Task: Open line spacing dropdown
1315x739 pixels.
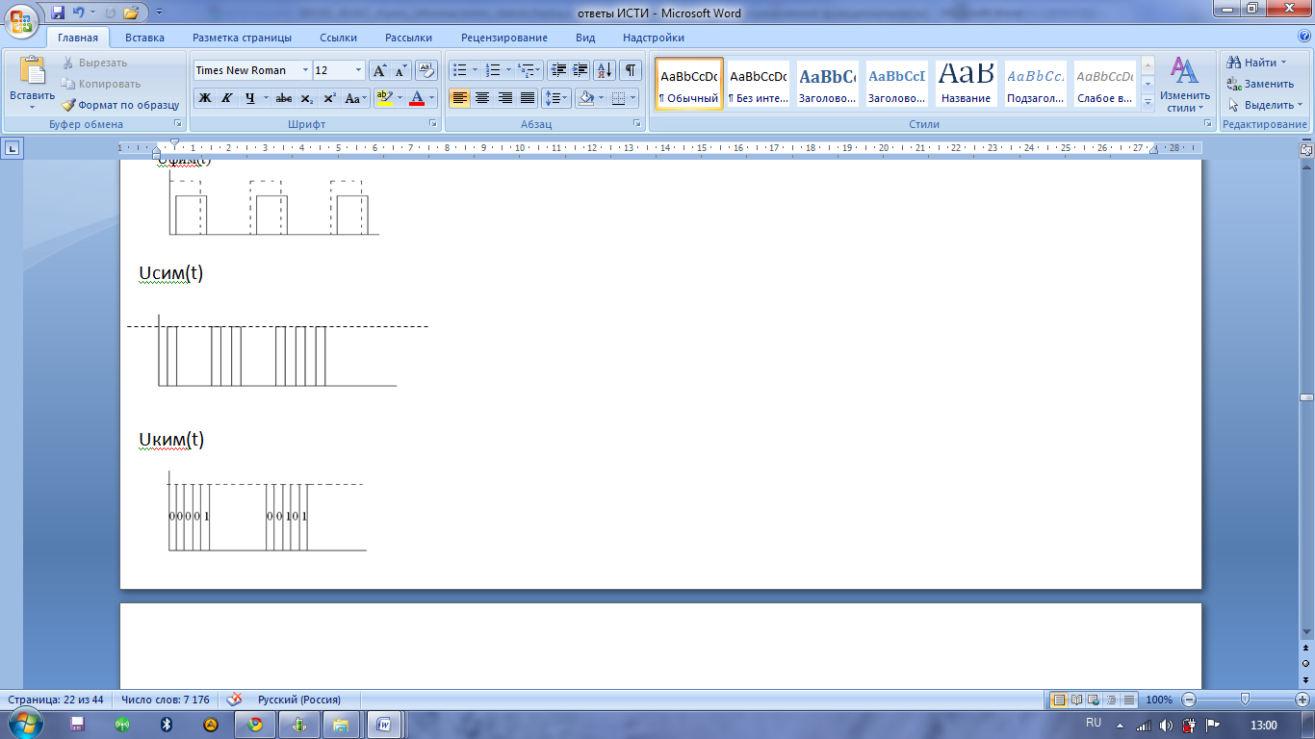Action: [556, 98]
